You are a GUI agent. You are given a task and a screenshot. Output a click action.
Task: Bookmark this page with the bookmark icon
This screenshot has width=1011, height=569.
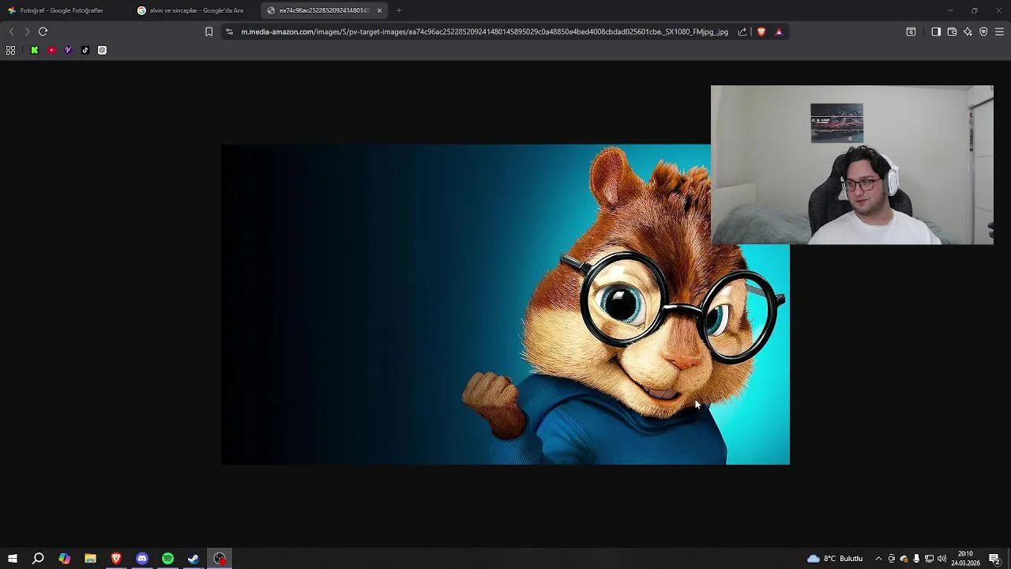coord(209,32)
